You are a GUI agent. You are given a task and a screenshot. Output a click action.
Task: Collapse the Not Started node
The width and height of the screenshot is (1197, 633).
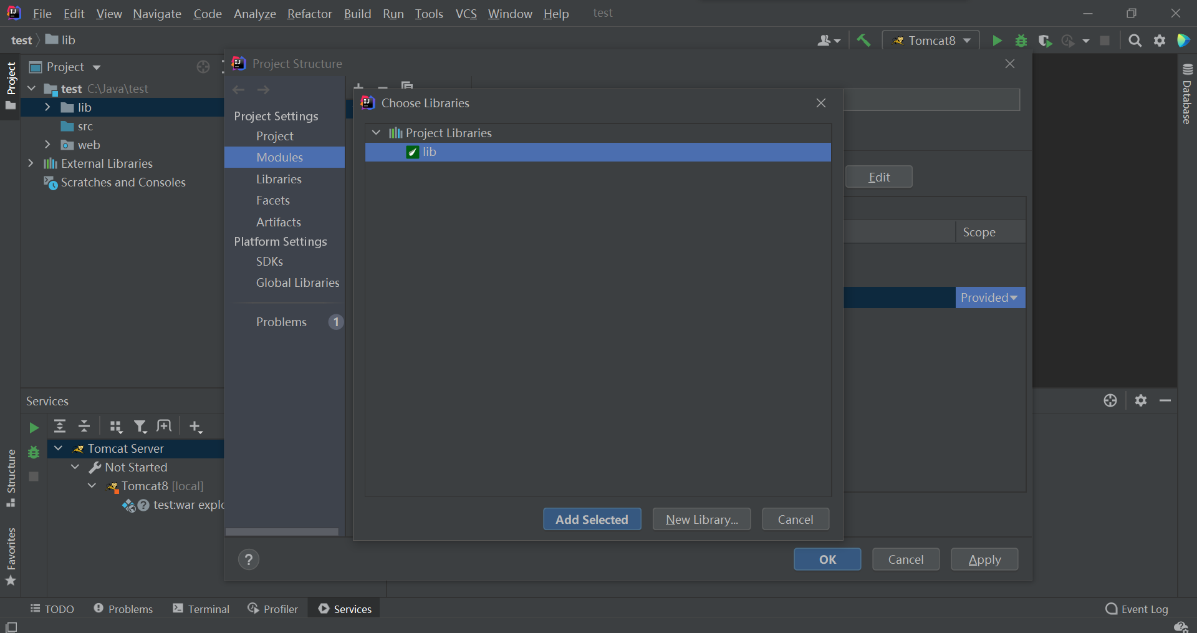(75, 467)
